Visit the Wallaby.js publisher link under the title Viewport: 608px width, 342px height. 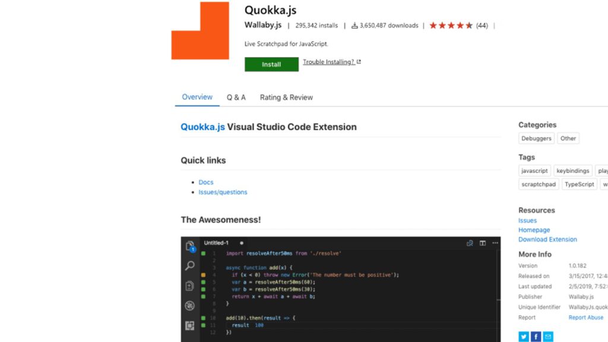(263, 25)
